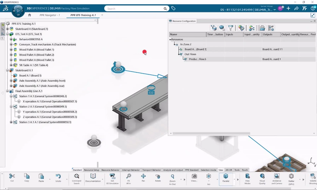Select Conveyor_Track mechanism A tree item
Viewport: 317px width, 190px height.
[48, 44]
